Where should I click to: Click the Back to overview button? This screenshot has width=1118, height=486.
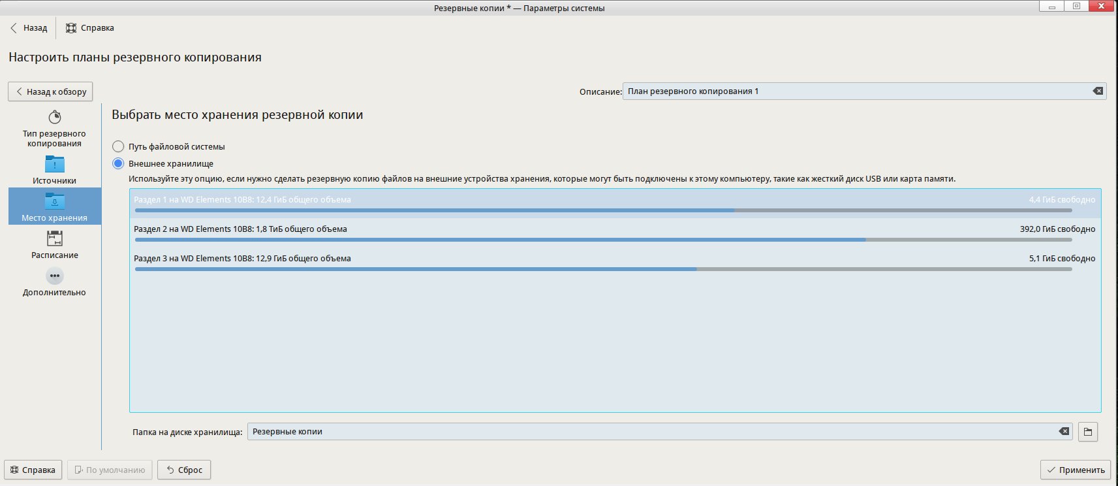pos(50,91)
